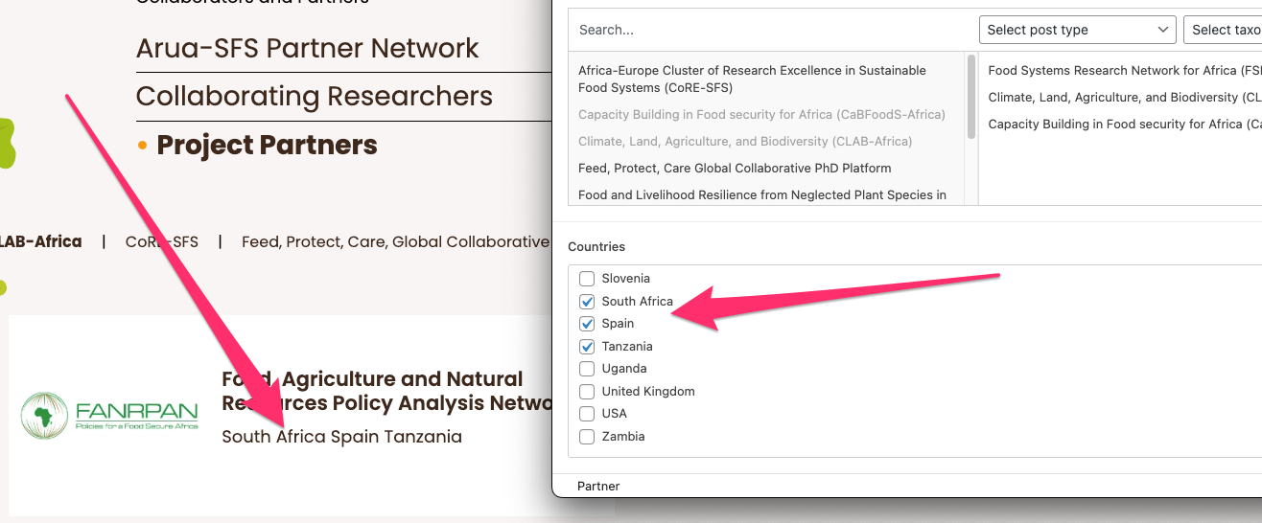The width and height of the screenshot is (1262, 523).
Task: Click the FANRPAN logo image
Action: 109,414
